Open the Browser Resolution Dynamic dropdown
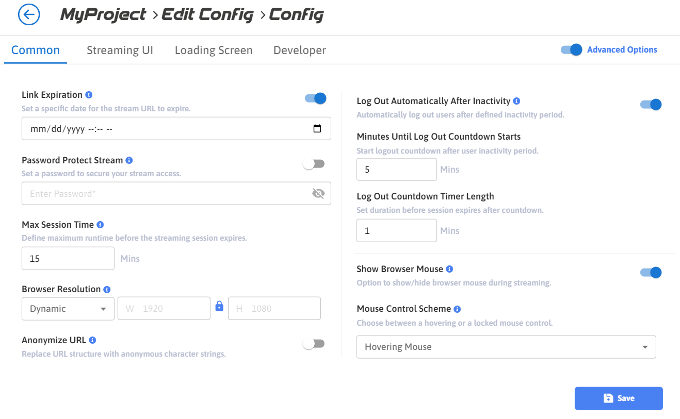Screen dimensions: 680x419 point(68,309)
